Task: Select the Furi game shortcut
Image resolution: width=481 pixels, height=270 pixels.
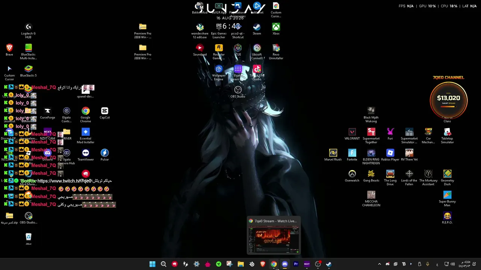Action: click(390, 134)
